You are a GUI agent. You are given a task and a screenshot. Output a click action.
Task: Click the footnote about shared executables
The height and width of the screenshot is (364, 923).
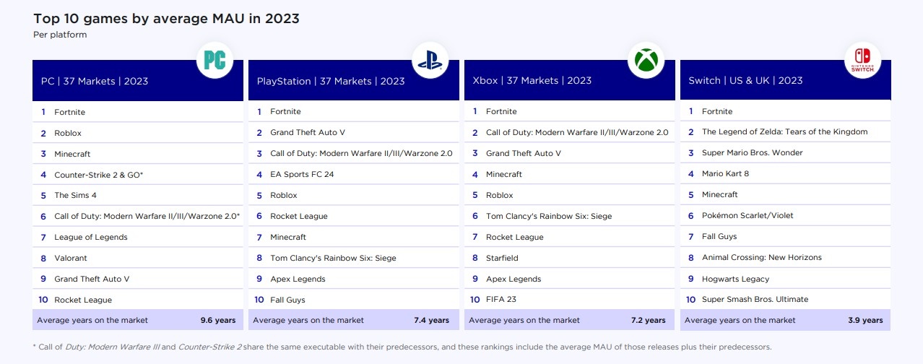click(402, 347)
